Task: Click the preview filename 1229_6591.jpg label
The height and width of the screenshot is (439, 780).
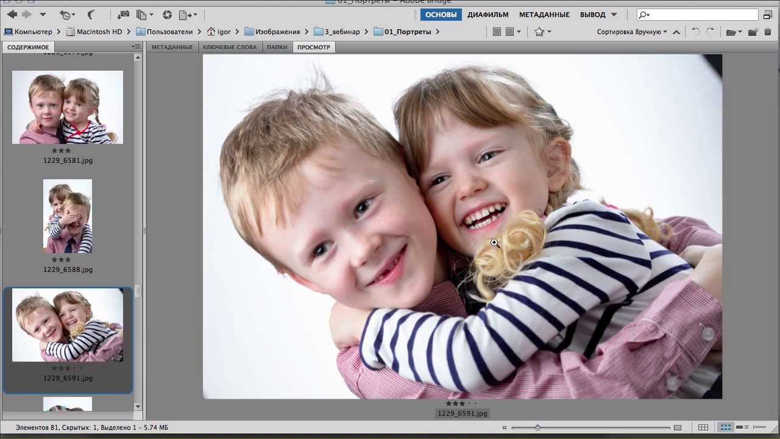Action: [463, 413]
